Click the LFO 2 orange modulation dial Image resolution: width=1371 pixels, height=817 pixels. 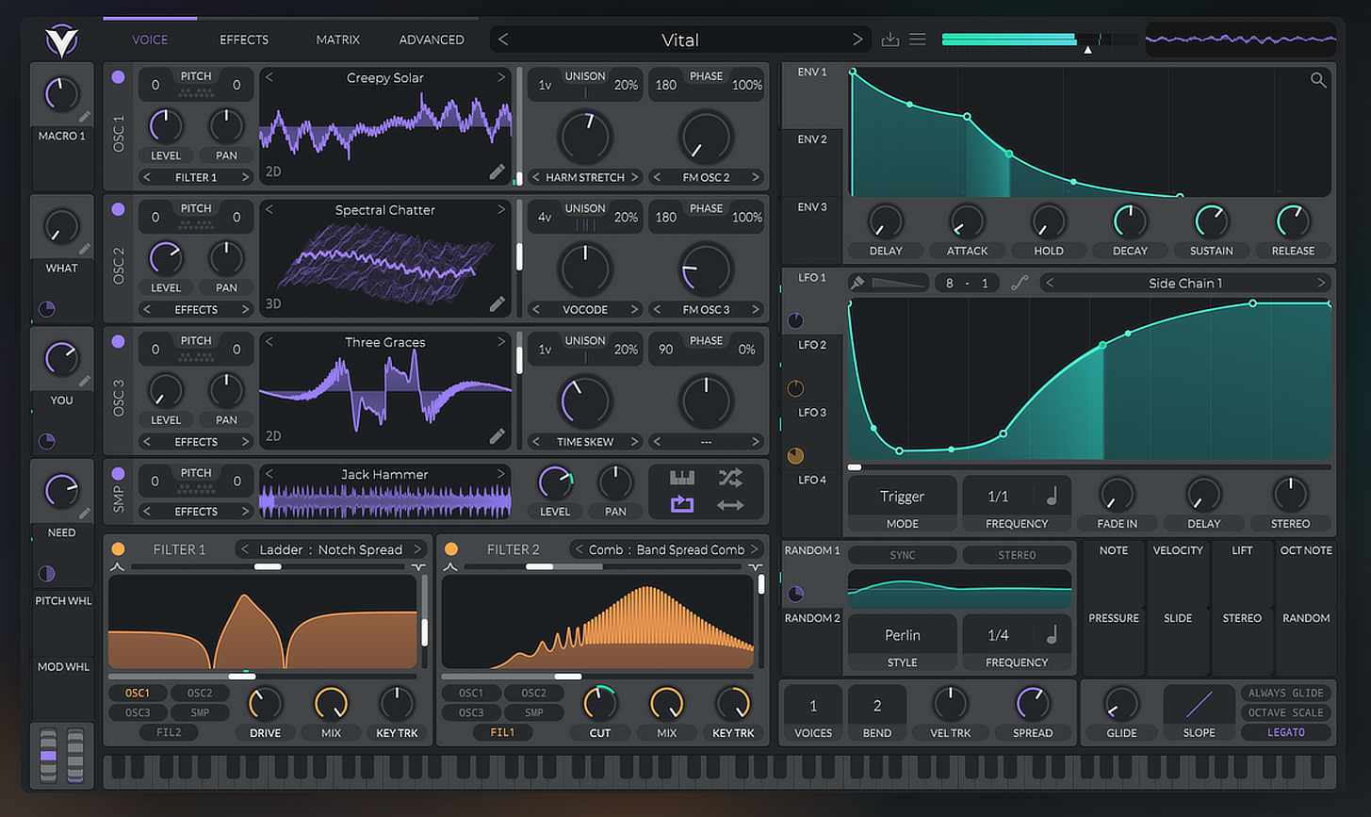795,388
